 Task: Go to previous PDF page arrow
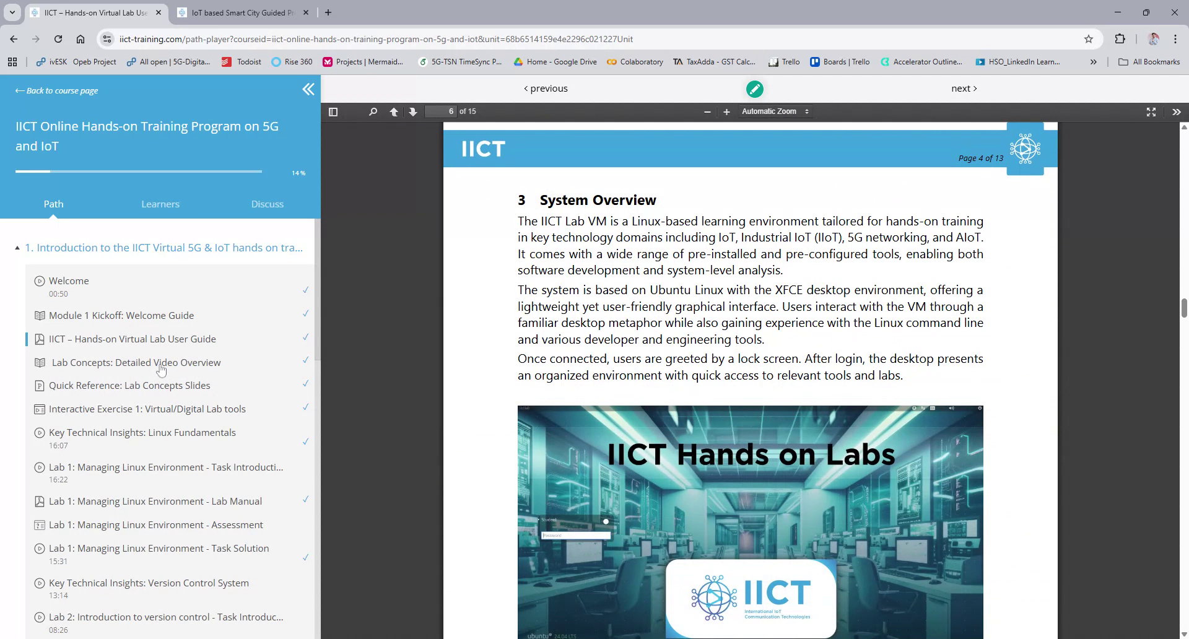393,112
